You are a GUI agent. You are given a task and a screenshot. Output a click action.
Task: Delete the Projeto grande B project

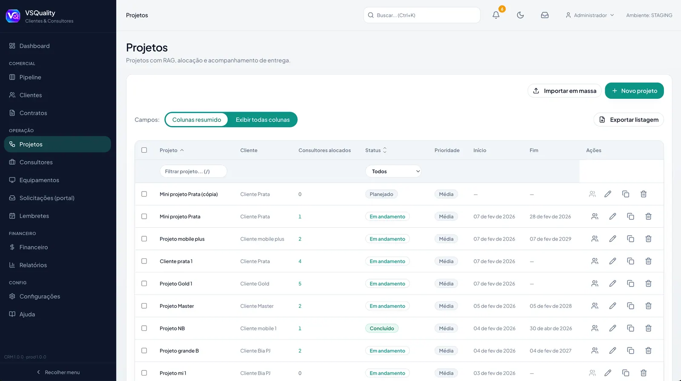(648, 350)
